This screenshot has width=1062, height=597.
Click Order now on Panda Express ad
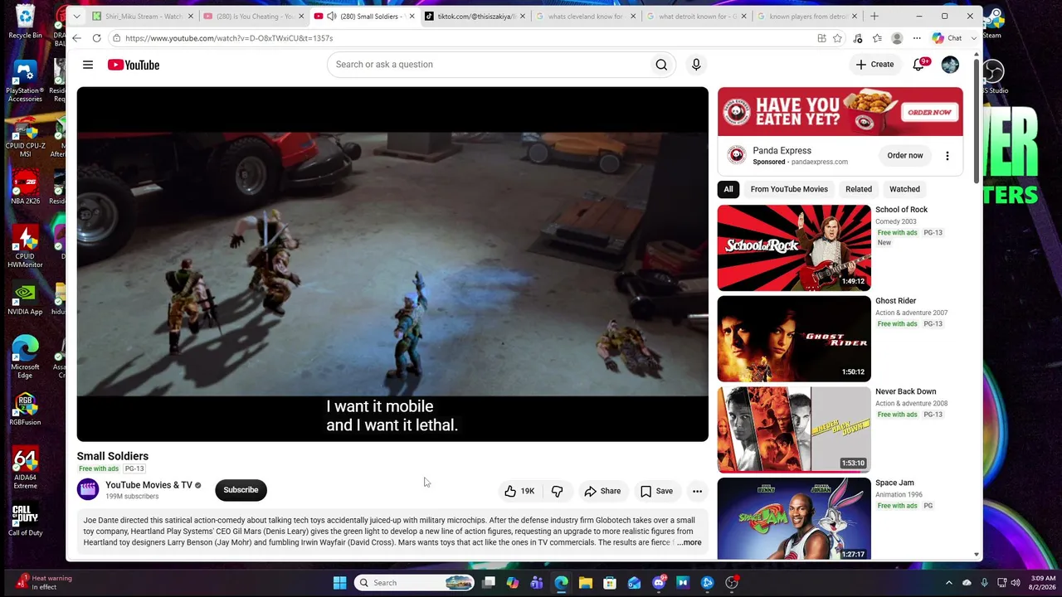[x=904, y=156]
